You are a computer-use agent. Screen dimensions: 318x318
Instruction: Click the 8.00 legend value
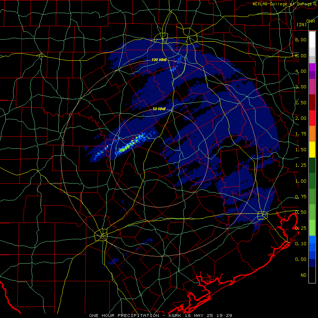click(x=301, y=40)
